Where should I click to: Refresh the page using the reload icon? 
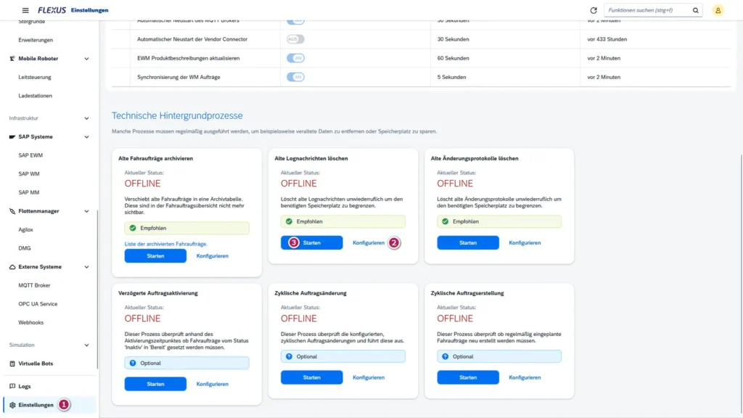tap(593, 10)
